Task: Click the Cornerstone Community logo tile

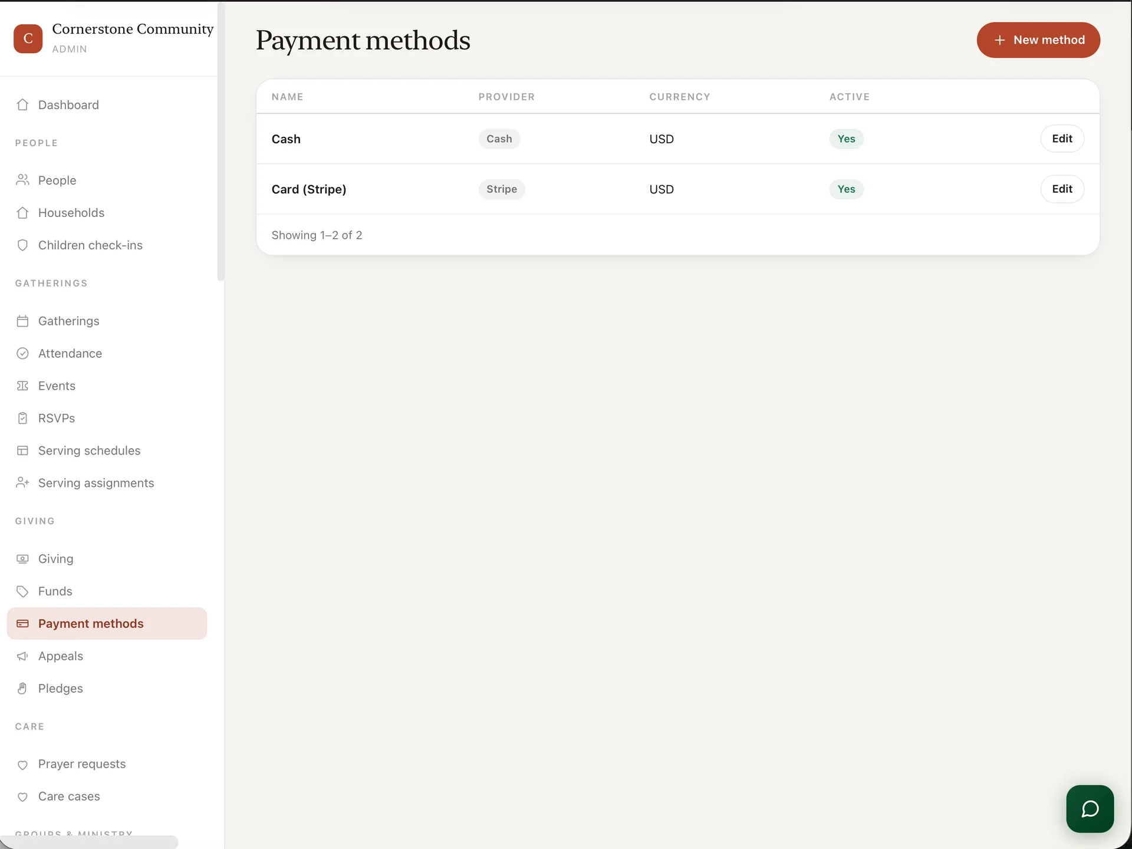Action: 28,38
